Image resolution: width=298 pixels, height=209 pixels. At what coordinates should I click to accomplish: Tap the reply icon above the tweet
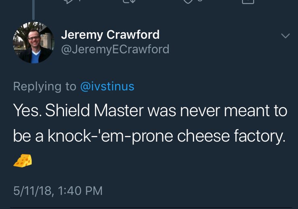pyautogui.click(x=68, y=1)
